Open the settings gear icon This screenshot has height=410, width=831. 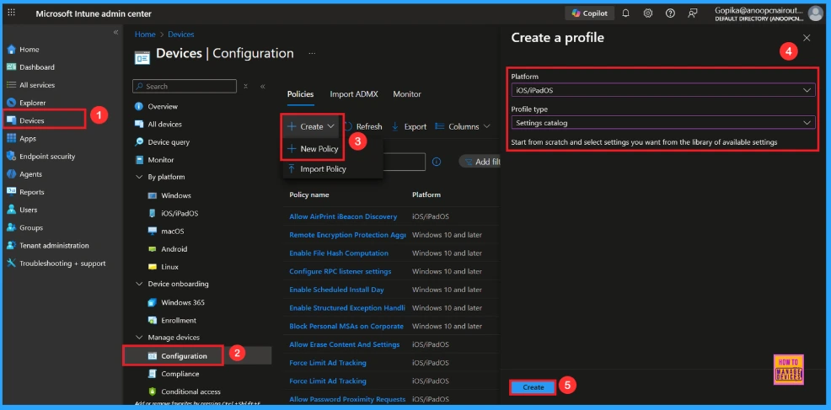(648, 13)
